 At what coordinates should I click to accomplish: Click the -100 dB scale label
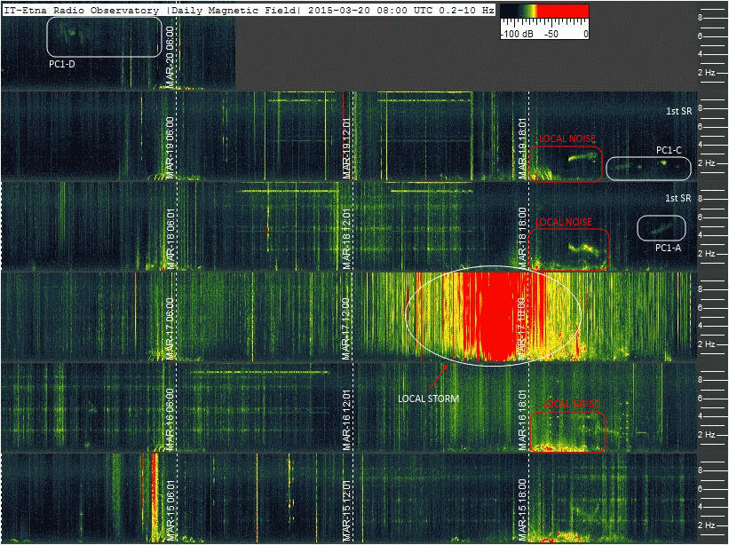point(517,34)
